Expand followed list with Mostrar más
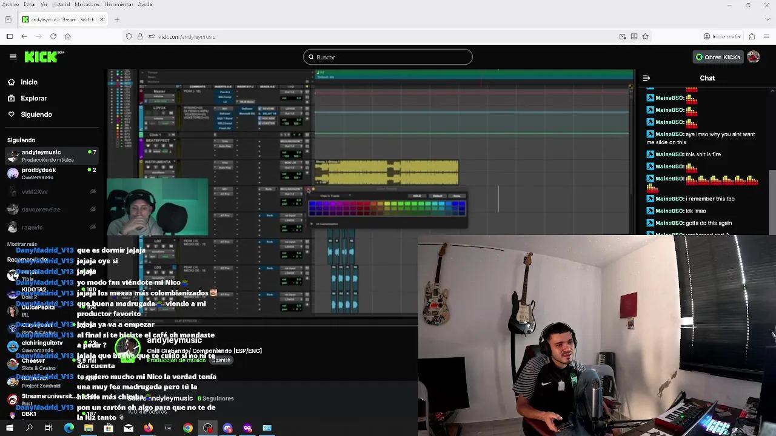 click(x=22, y=244)
